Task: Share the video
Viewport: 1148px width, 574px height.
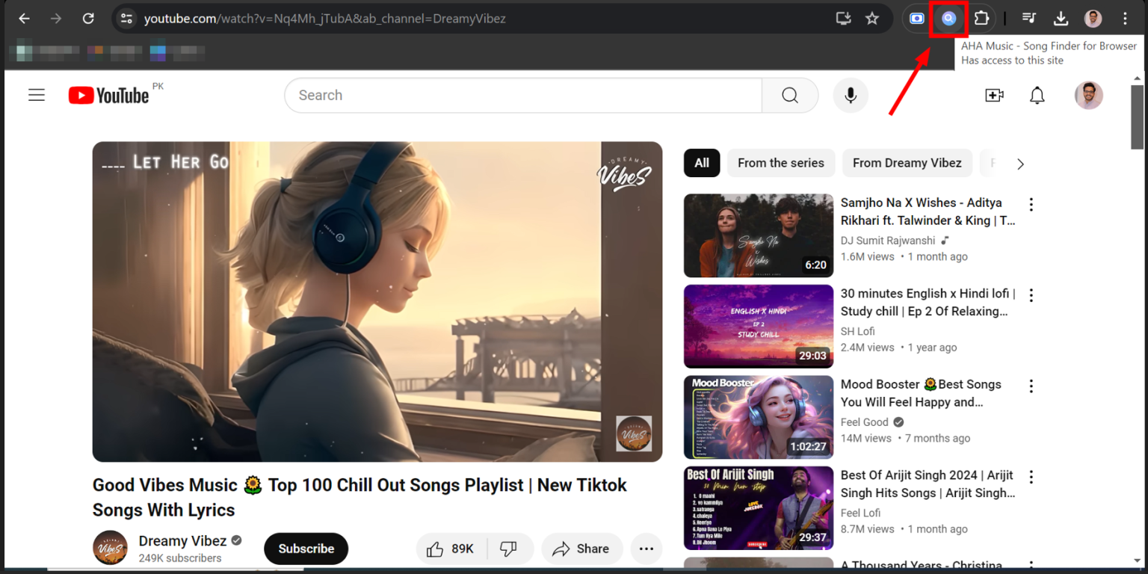Action: (582, 549)
